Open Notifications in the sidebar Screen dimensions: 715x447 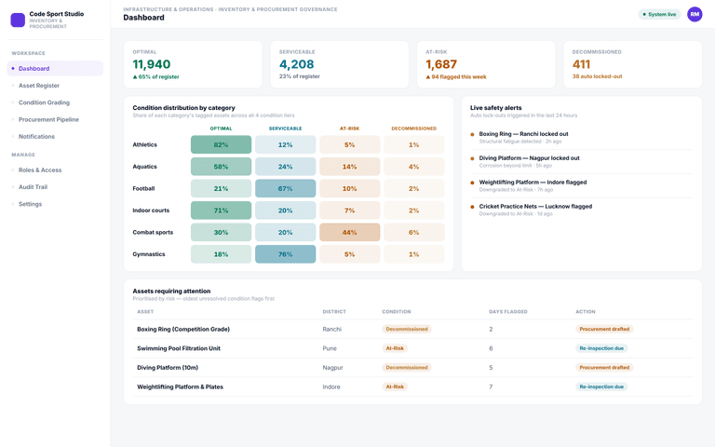[55, 136]
